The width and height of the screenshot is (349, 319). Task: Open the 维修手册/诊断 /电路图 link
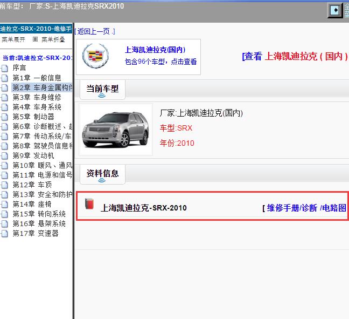point(306,208)
